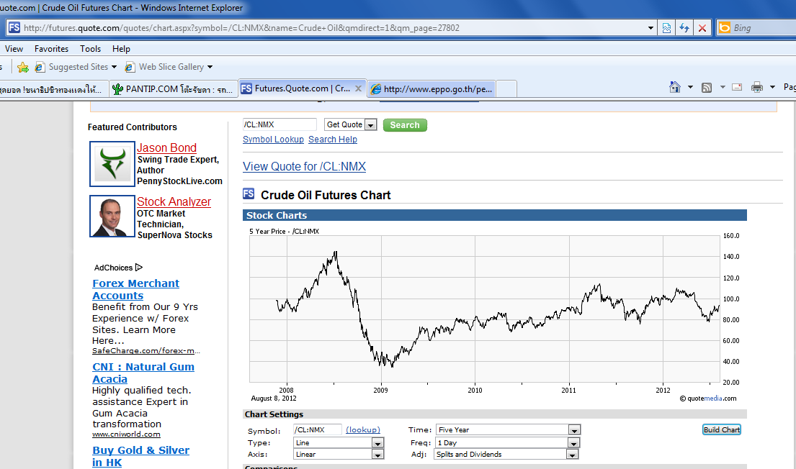Open a new blank tab
The image size is (796, 469).
(x=506, y=89)
